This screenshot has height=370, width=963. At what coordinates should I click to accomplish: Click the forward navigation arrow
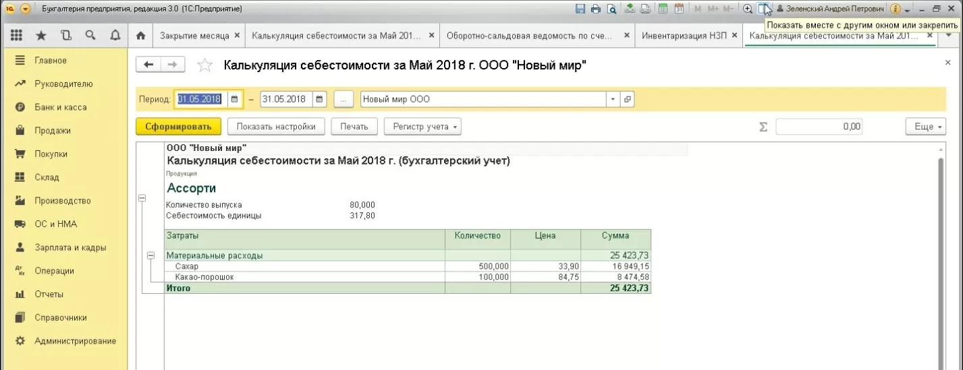pos(173,65)
